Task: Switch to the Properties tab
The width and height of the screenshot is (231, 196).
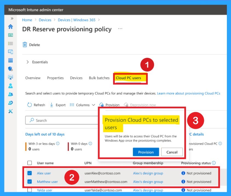Action: coord(55,78)
